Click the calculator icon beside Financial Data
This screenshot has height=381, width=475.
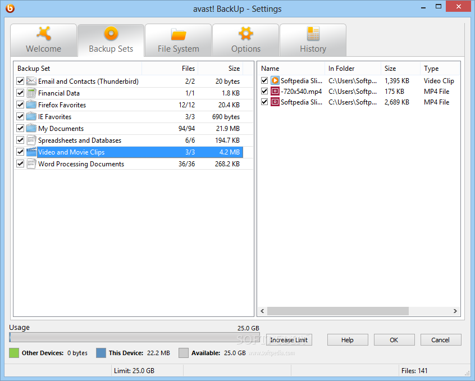(x=31, y=93)
